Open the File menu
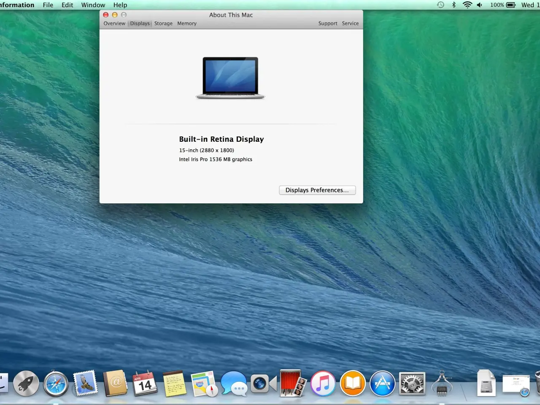This screenshot has width=540, height=405. tap(48, 5)
